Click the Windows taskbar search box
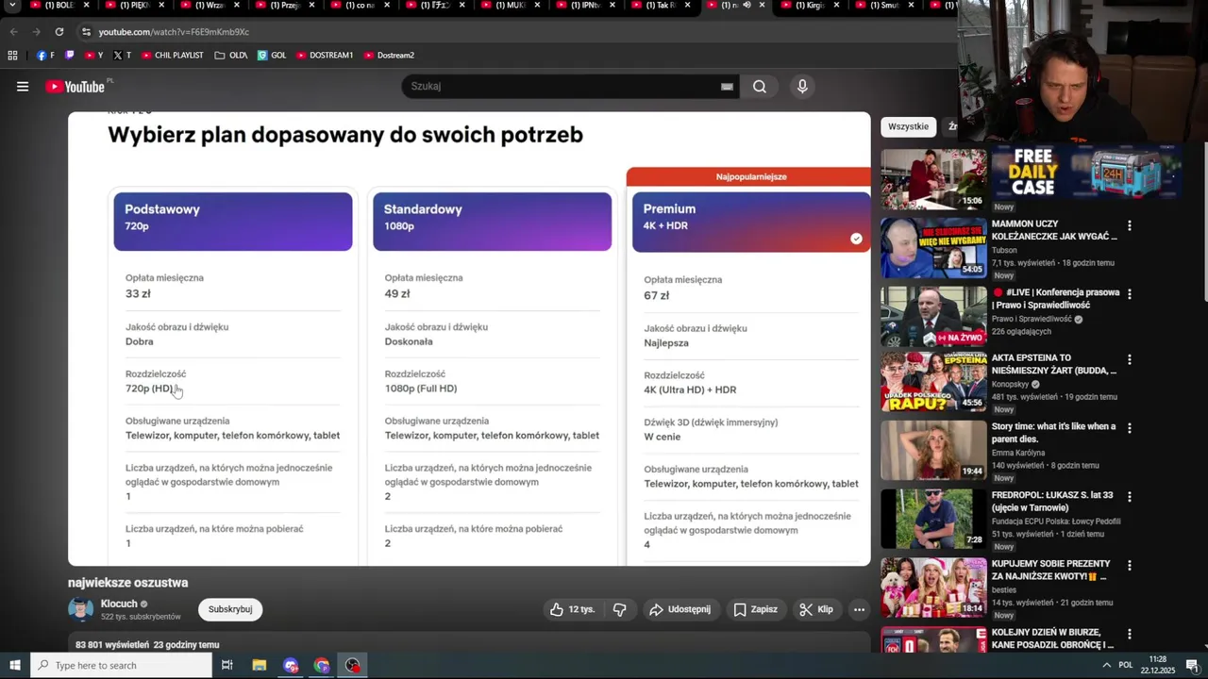Screen dimensions: 1208x679 coord(121,666)
